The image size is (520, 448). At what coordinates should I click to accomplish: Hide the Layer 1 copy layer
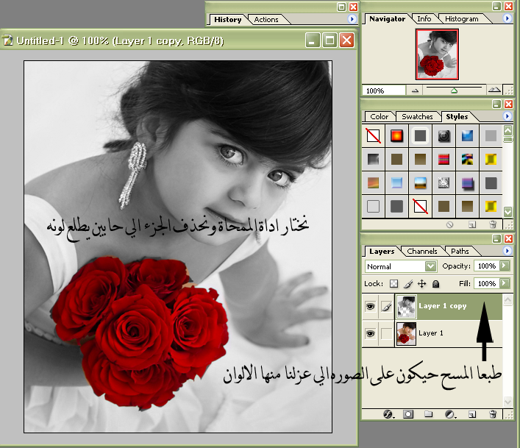pos(371,307)
